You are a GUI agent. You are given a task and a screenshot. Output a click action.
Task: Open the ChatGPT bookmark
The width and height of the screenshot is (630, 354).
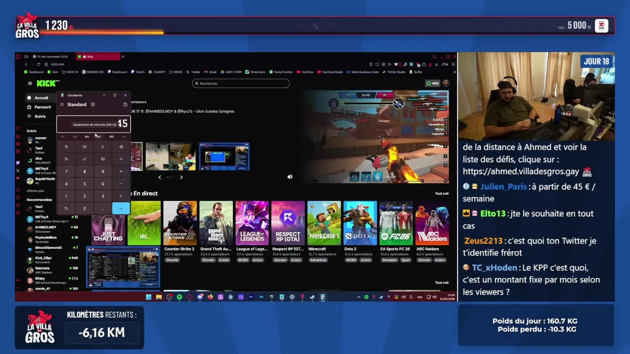point(157,72)
